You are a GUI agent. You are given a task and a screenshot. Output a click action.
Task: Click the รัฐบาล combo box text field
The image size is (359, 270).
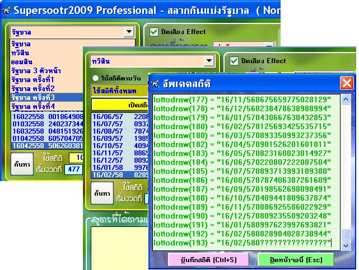(67, 32)
